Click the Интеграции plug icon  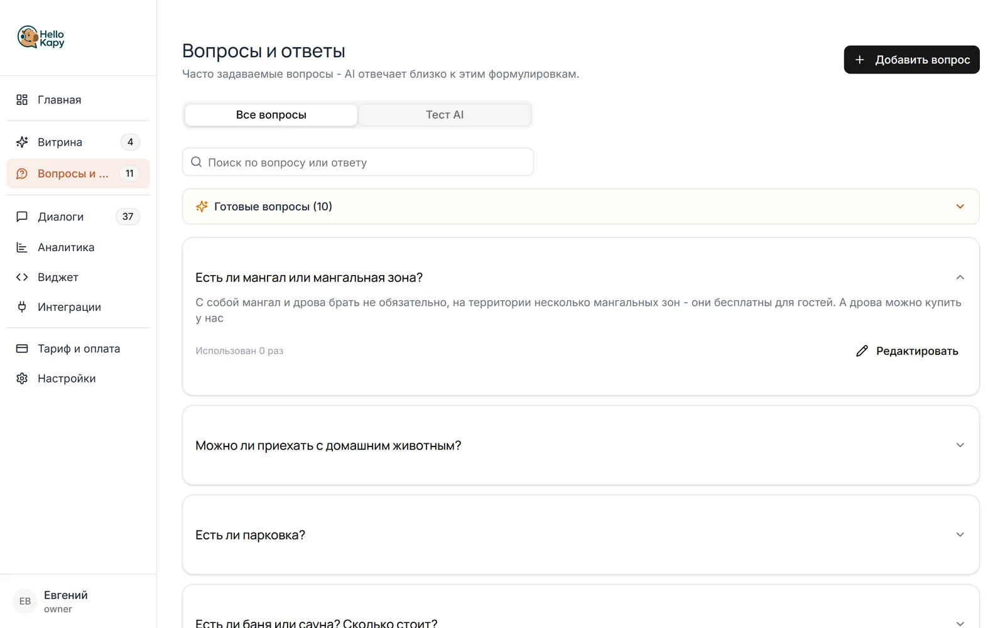[22, 307]
